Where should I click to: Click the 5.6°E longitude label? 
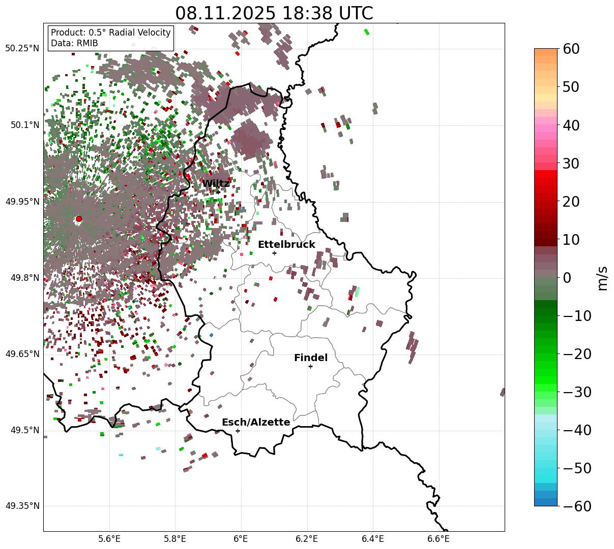pyautogui.click(x=109, y=538)
